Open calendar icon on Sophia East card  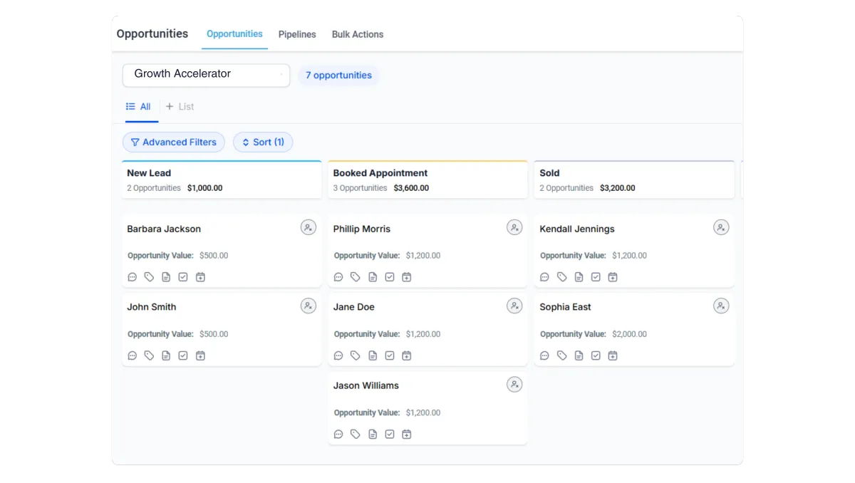point(613,355)
